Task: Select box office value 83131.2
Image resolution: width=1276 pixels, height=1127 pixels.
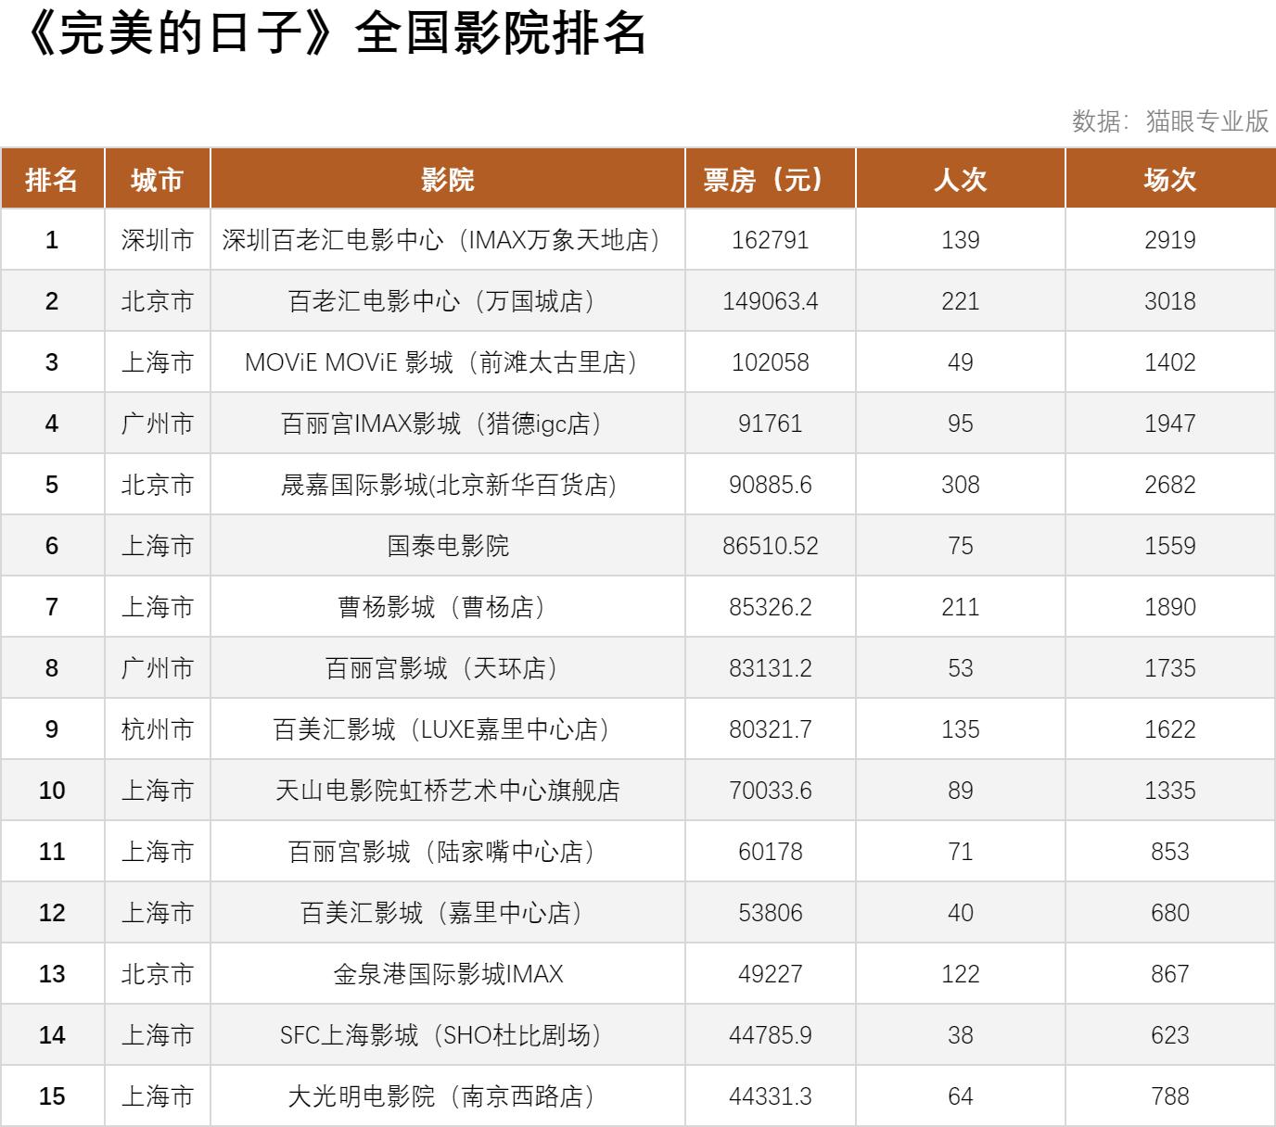Action: coord(771,668)
